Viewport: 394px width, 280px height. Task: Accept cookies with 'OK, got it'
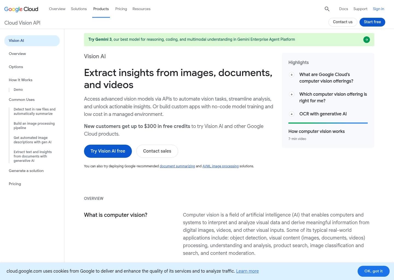point(373,271)
